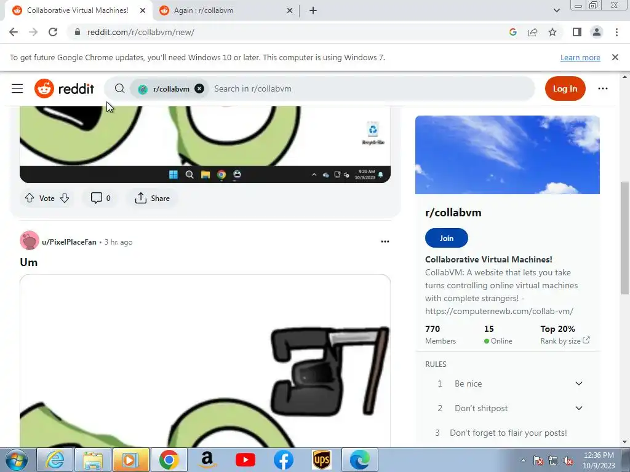Open the Reddit hamburger menu
Screen dimensions: 630x472
17,88
